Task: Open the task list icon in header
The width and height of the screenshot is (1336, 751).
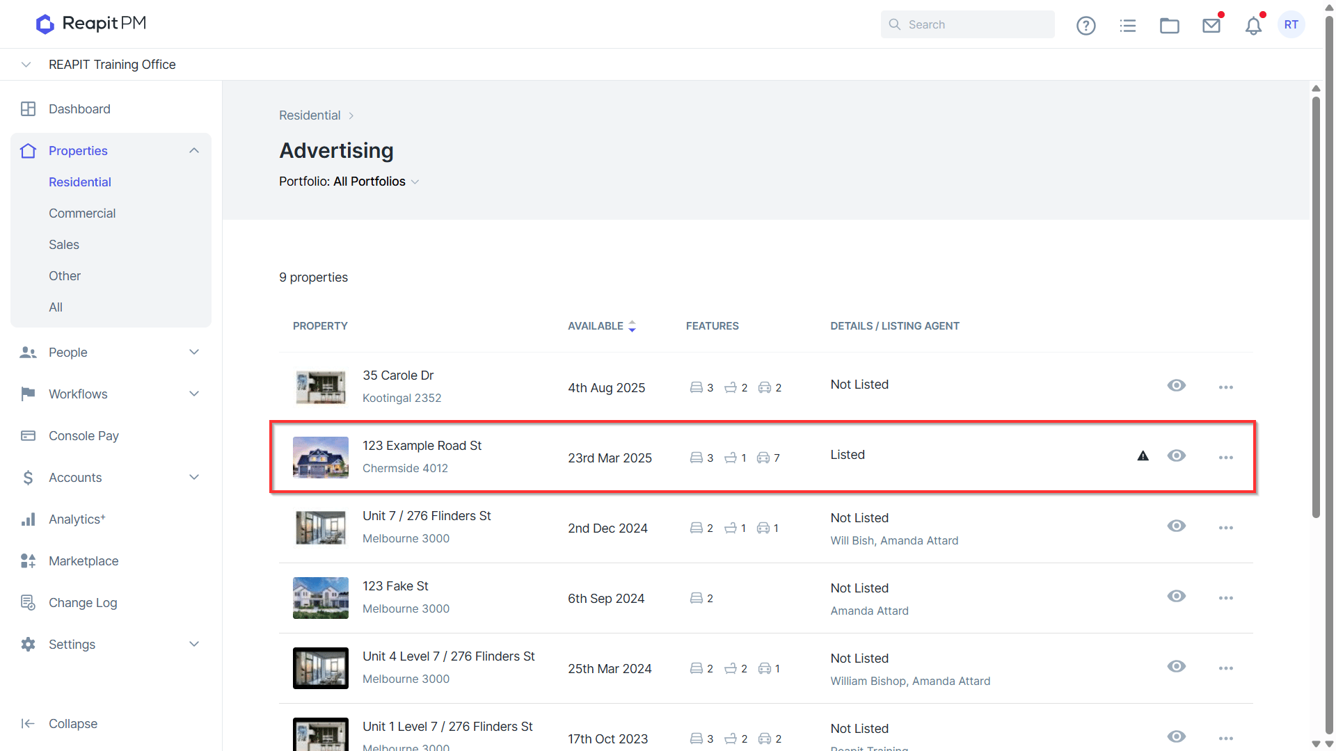Action: pos(1128,26)
